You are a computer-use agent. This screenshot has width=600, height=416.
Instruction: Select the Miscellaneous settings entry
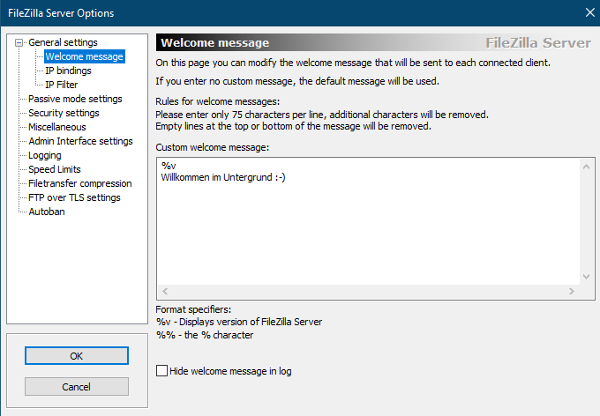[57, 127]
